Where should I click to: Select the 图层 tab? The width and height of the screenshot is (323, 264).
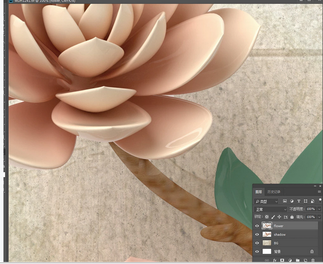point(259,192)
